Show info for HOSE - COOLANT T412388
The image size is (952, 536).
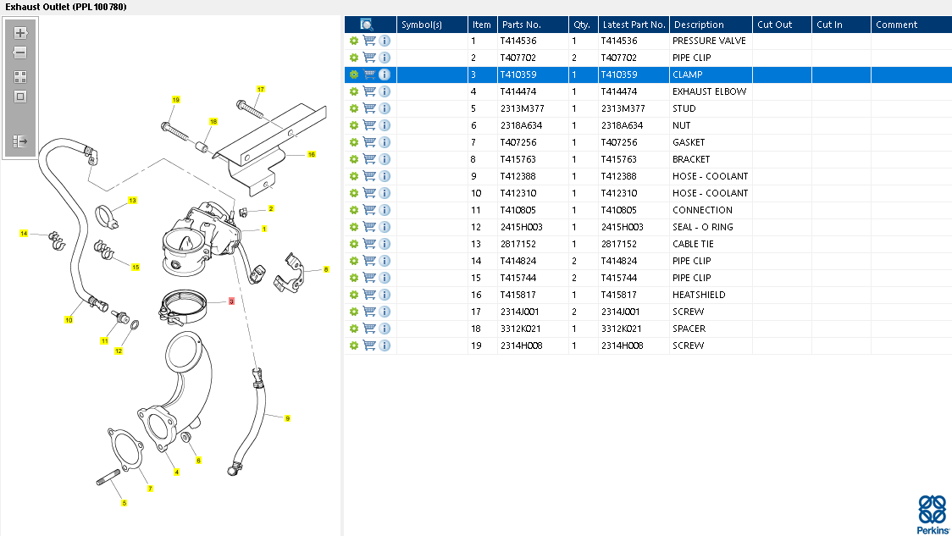coord(385,176)
